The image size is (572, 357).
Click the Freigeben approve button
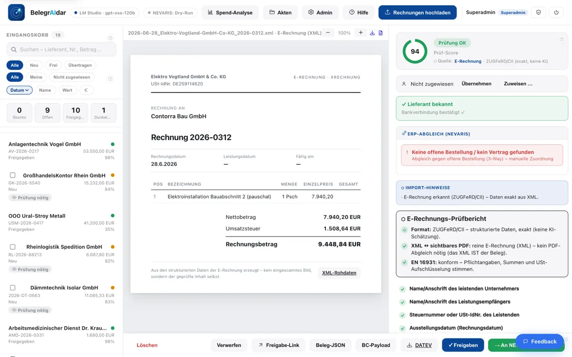[x=463, y=345]
